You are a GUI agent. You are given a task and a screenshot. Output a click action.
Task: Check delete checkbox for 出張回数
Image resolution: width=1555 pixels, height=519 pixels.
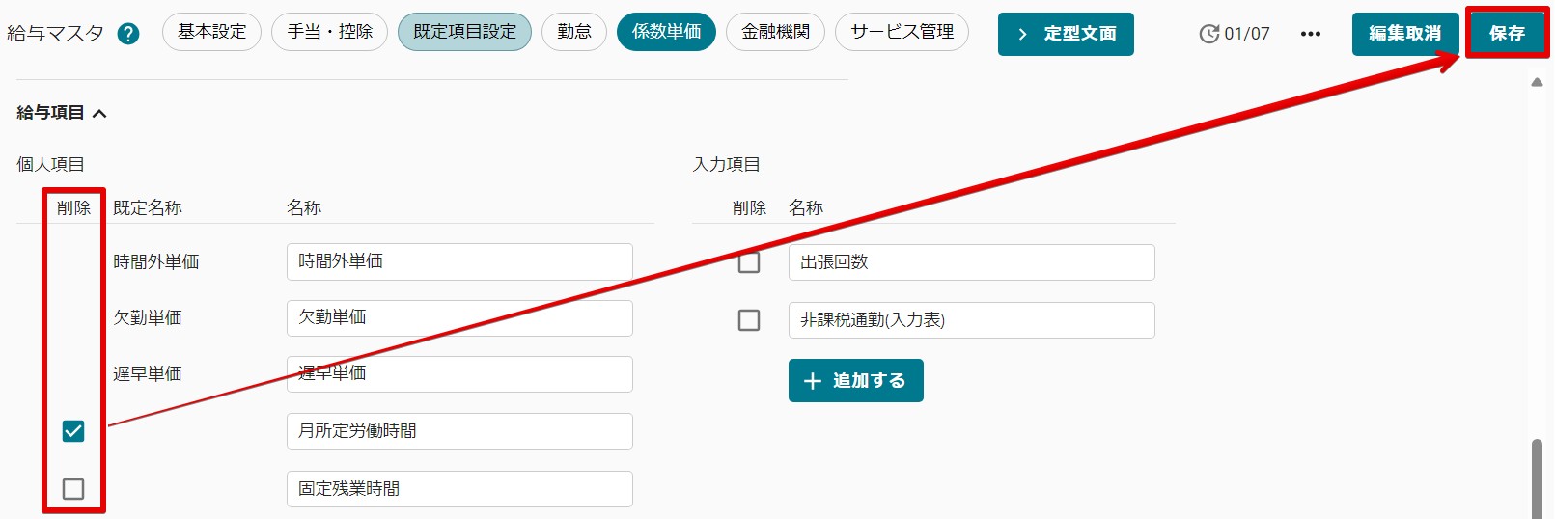pyautogui.click(x=749, y=262)
